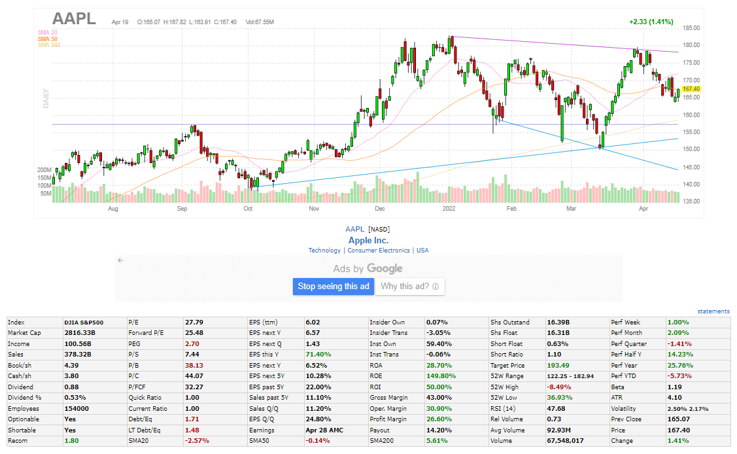Open the Apple Inc. company link

point(369,240)
